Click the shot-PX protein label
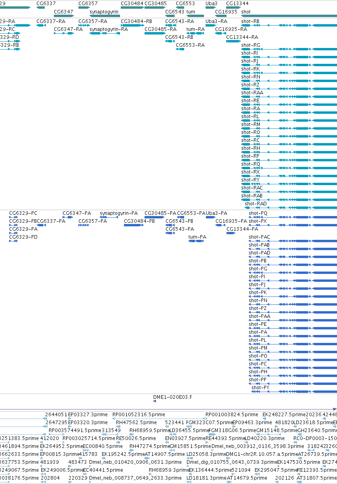This screenshot has width=337, height=484. click(258, 221)
